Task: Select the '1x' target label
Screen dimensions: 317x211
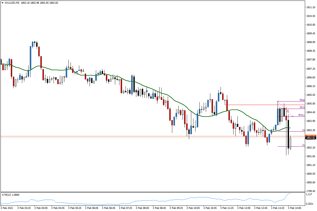Action: point(304,130)
